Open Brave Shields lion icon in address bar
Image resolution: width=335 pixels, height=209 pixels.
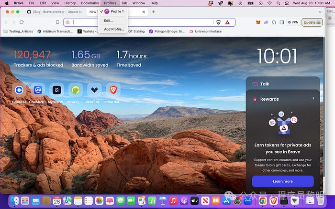(218, 22)
